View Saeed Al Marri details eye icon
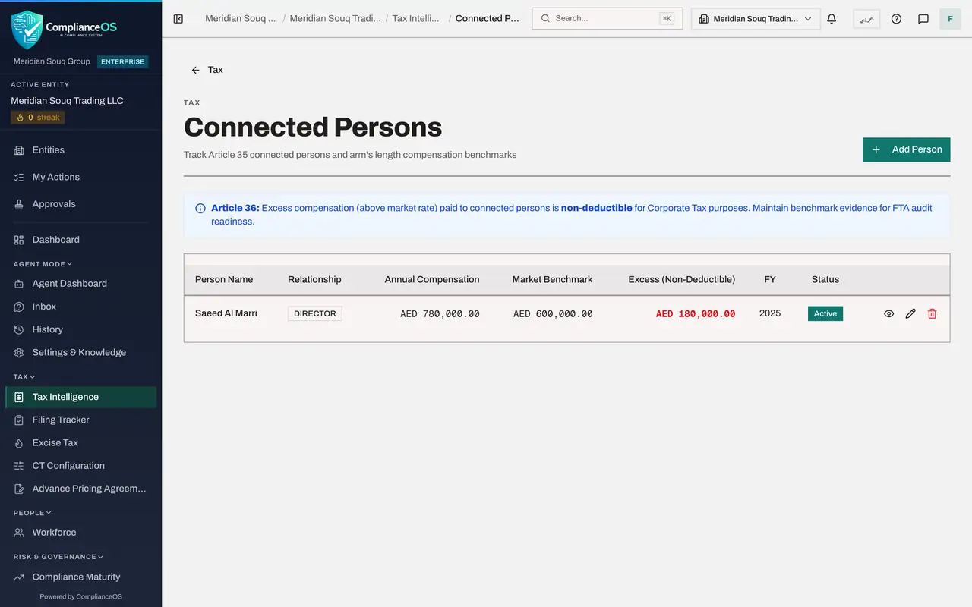This screenshot has height=607, width=972. click(x=888, y=313)
